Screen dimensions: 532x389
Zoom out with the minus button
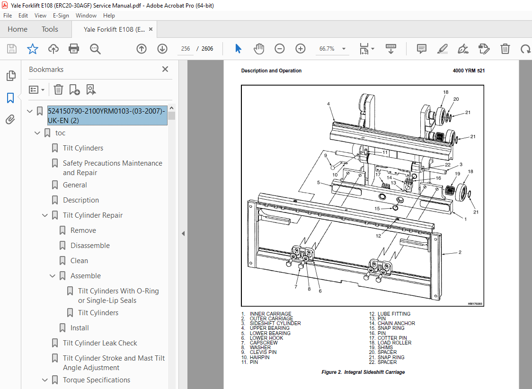(280, 49)
